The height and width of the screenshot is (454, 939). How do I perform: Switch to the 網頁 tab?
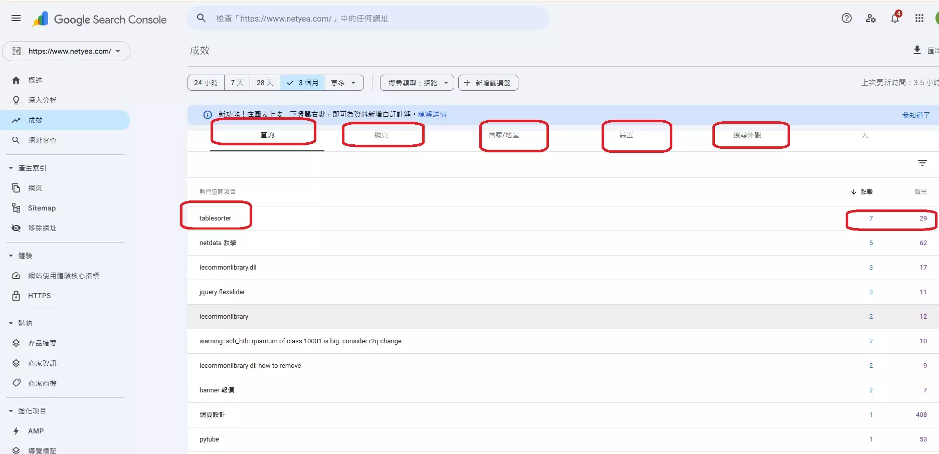[x=383, y=134]
